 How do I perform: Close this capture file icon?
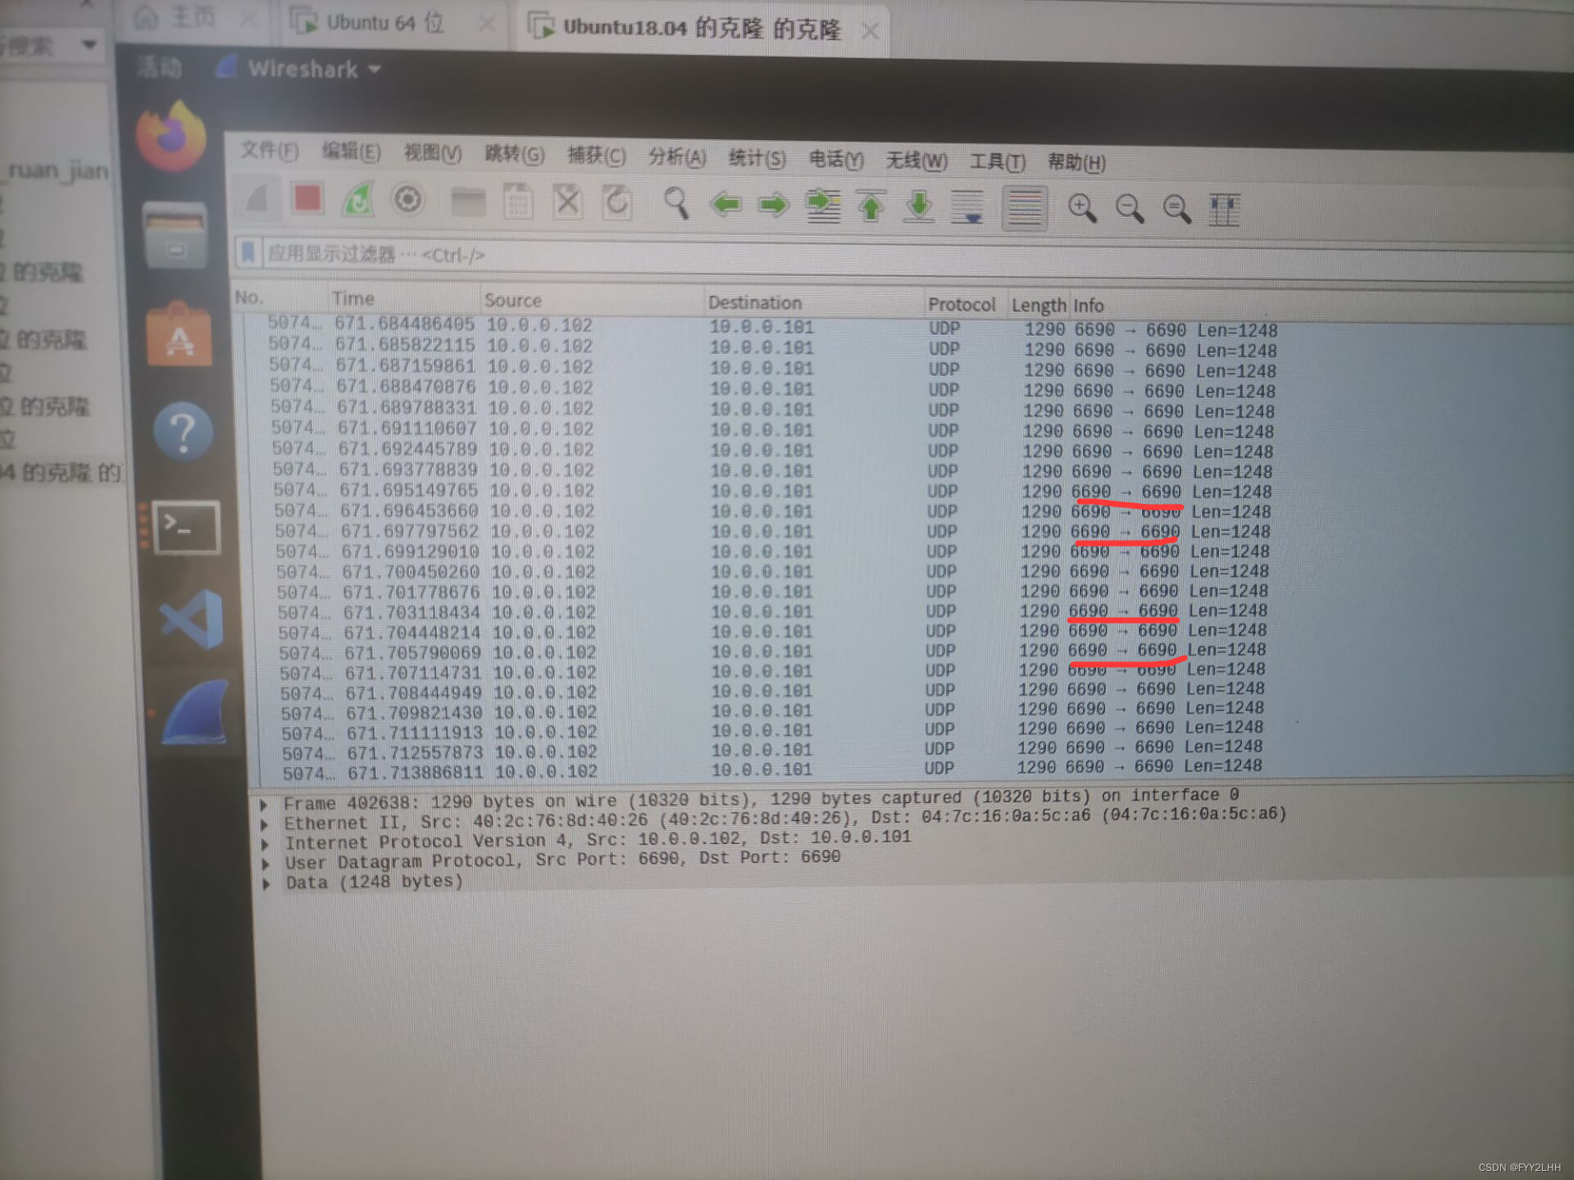point(567,202)
